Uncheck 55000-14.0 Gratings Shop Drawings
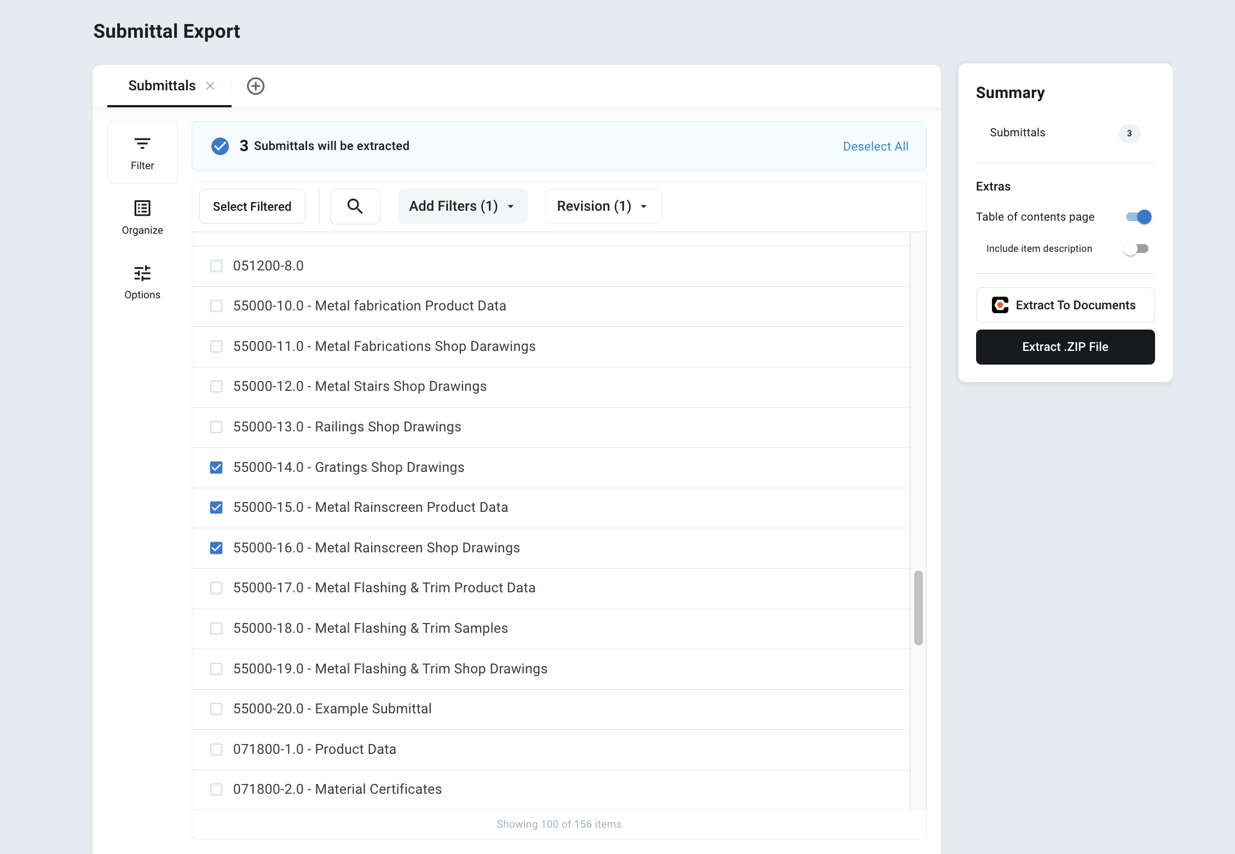This screenshot has width=1235, height=854. tap(216, 468)
